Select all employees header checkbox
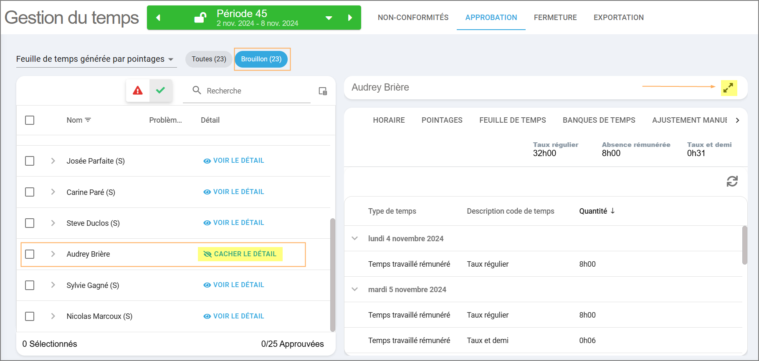This screenshot has width=759, height=361. (30, 120)
